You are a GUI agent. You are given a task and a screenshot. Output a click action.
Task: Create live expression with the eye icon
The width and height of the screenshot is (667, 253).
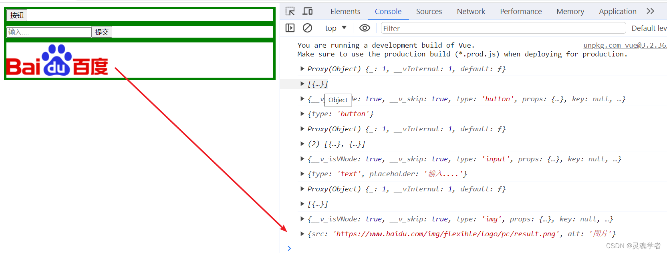[365, 28]
